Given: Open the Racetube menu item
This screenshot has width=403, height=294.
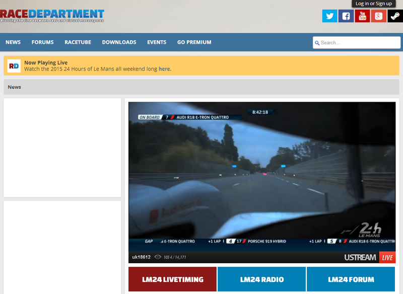Looking at the screenshot, I should 78,42.
